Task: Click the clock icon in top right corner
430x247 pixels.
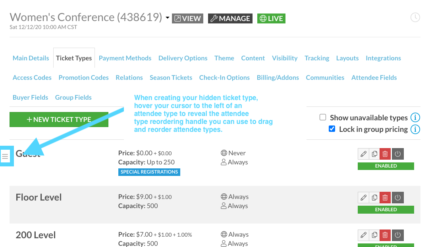Action: pyautogui.click(x=415, y=17)
